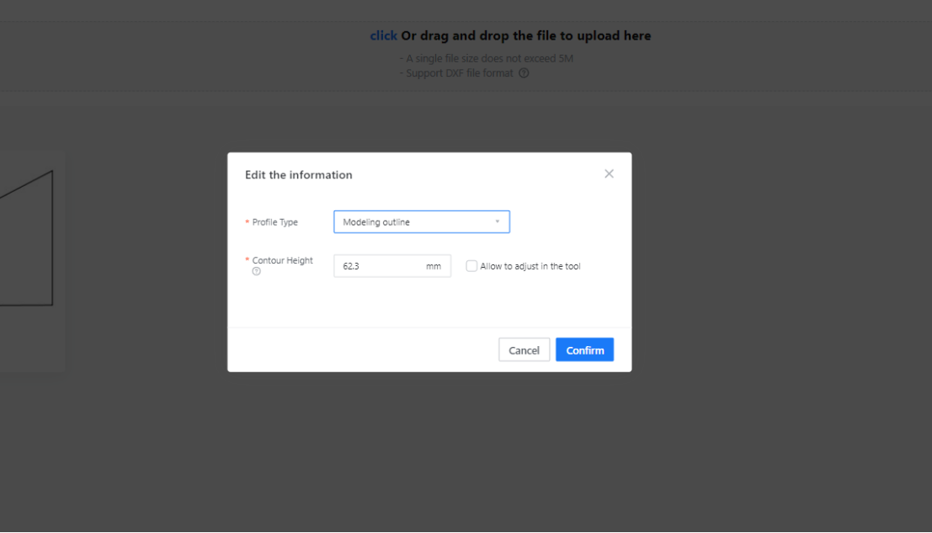
Task: Close the Edit the information dialog
Action: pos(609,173)
